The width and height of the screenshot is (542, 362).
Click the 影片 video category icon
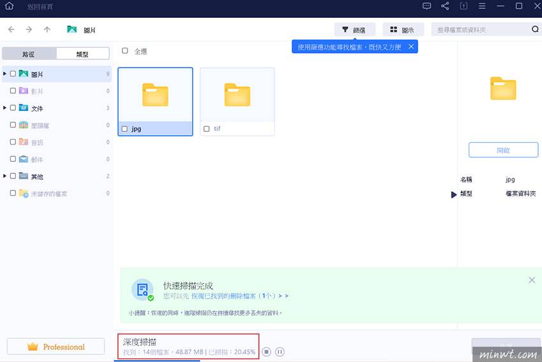click(24, 91)
